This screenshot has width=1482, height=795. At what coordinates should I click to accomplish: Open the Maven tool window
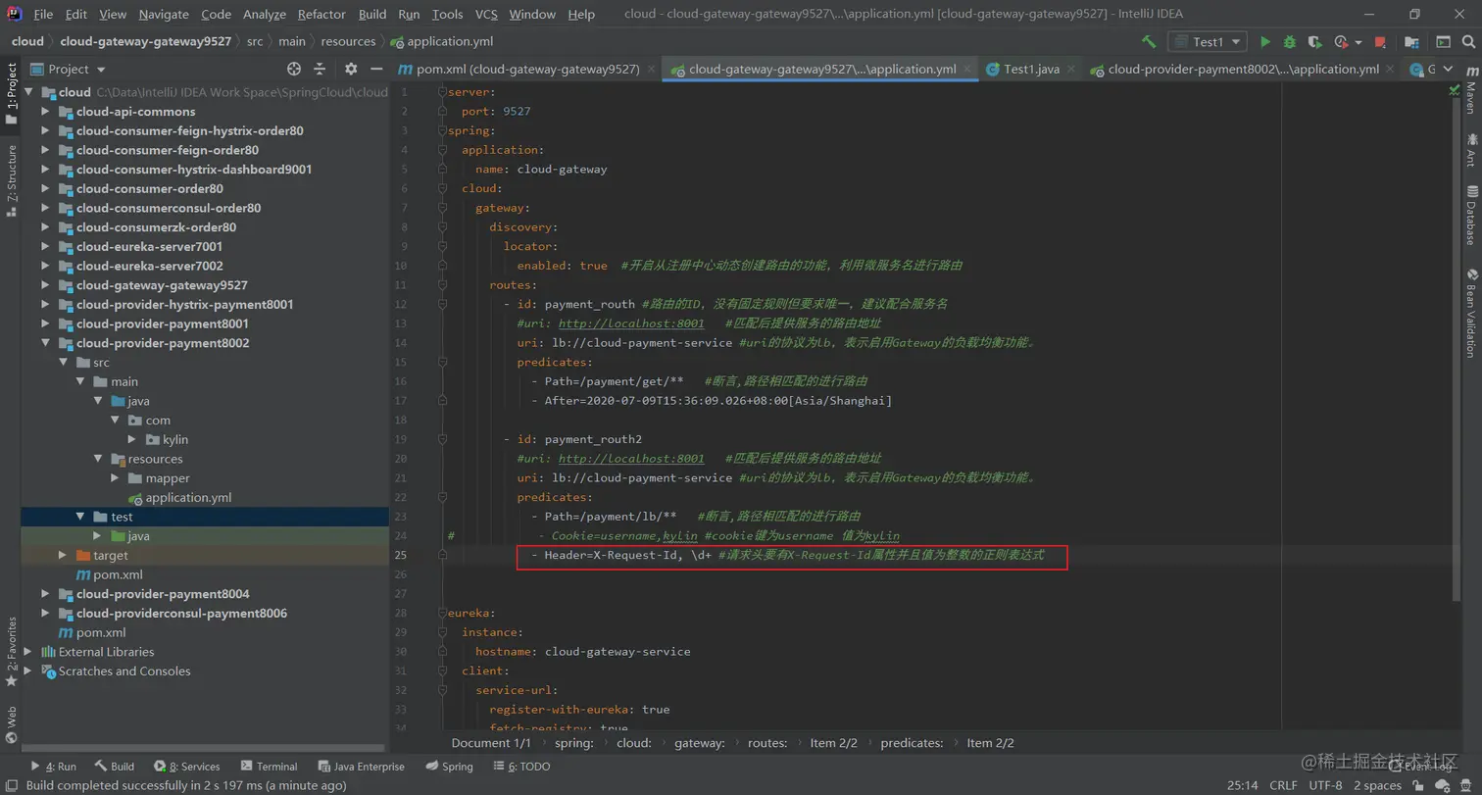[1471, 91]
